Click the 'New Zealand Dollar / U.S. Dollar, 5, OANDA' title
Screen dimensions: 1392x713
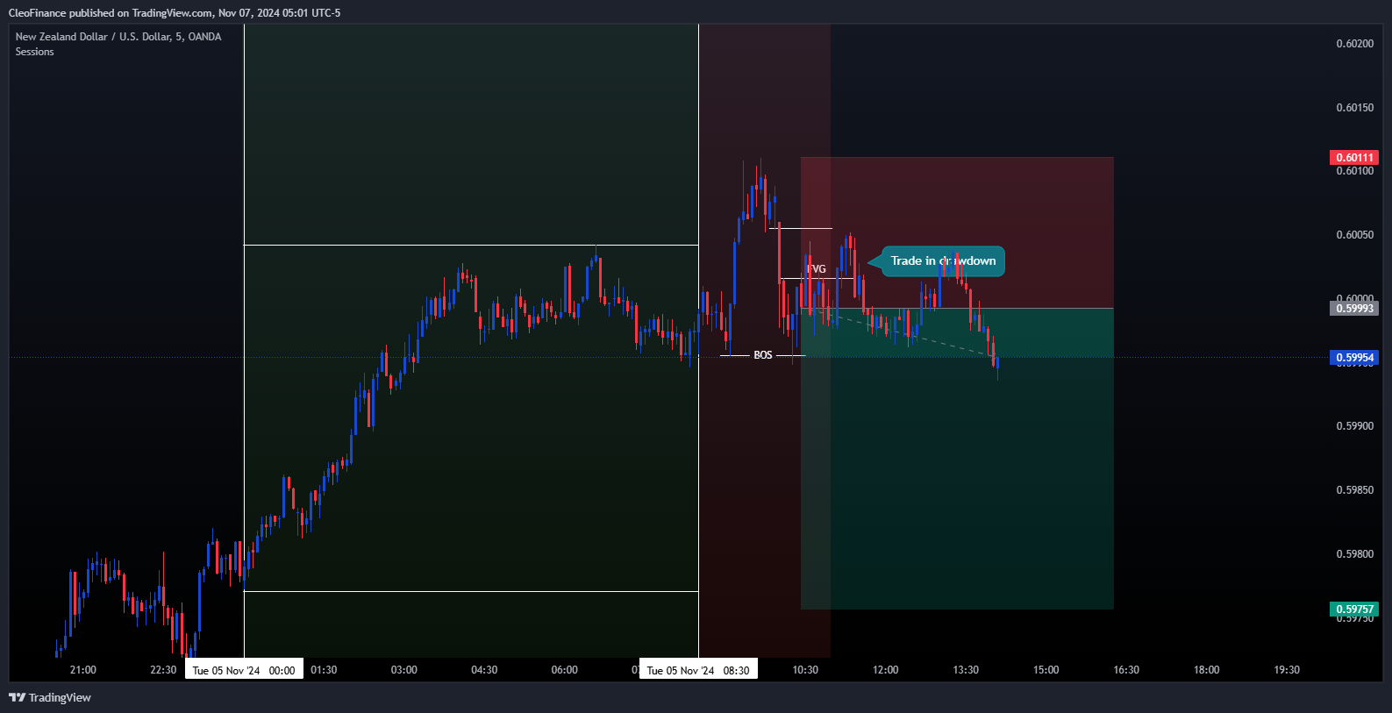coord(118,37)
